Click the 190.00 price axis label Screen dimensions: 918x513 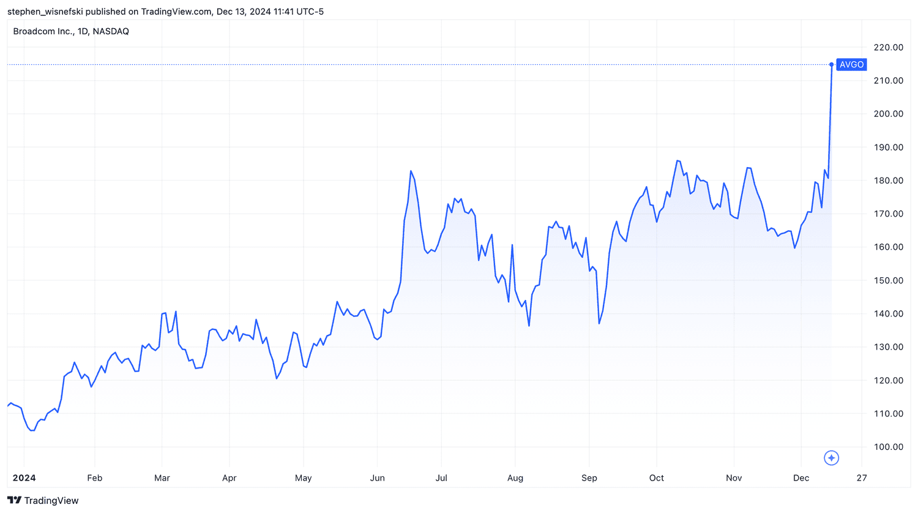[889, 147]
